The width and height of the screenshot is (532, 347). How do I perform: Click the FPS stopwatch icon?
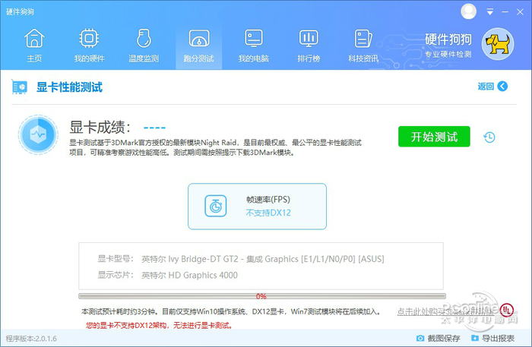click(x=215, y=206)
